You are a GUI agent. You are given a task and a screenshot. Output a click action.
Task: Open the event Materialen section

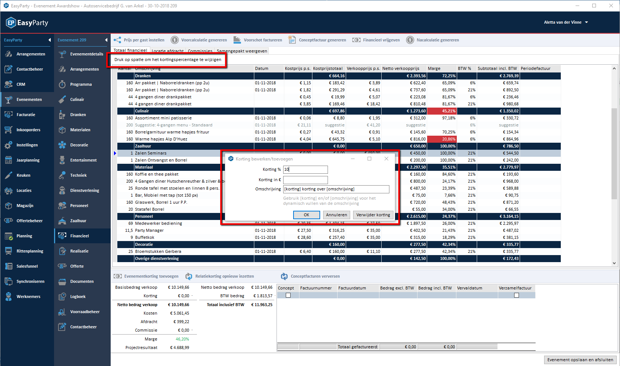[82, 130]
